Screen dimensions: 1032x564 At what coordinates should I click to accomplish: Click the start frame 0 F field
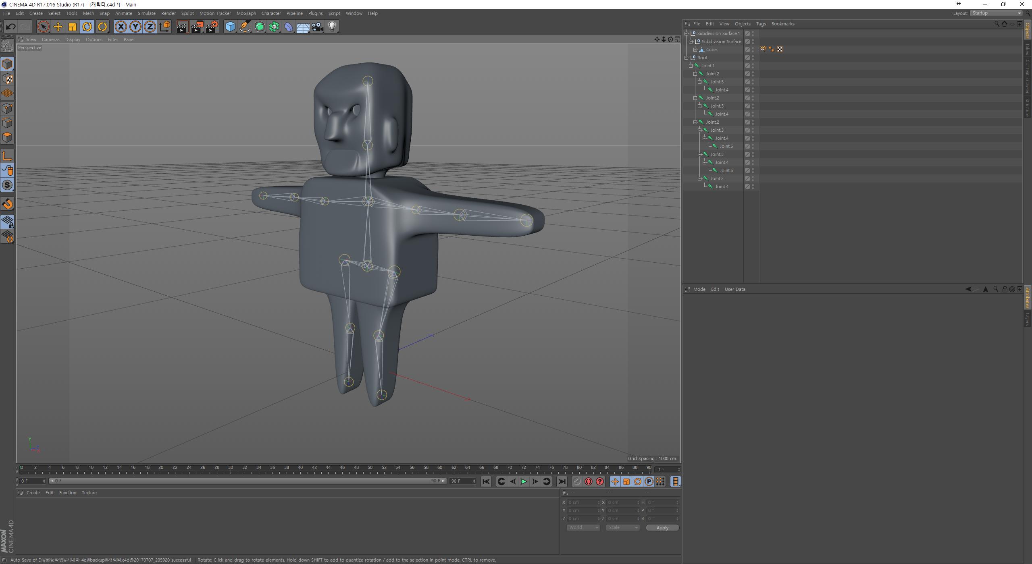[x=32, y=481]
